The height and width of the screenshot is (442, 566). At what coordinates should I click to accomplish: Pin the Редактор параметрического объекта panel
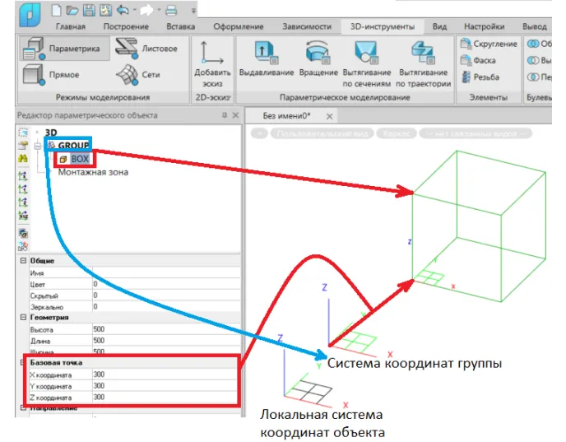225,115
